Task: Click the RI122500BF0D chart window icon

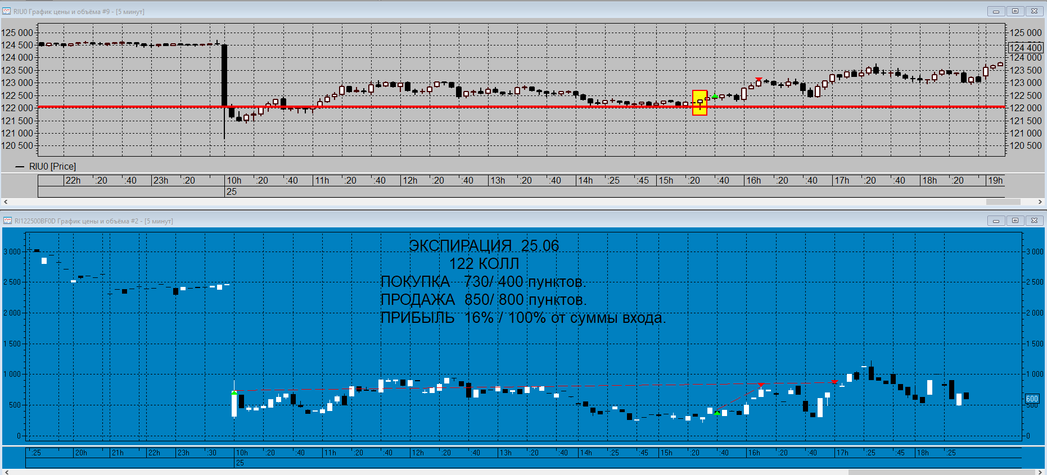Action: [7, 221]
